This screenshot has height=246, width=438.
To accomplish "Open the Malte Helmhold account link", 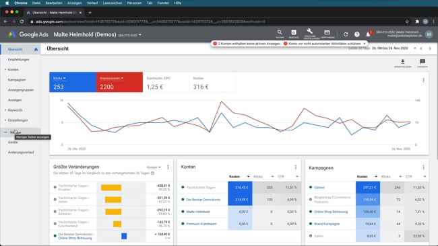I will (x=198, y=212).
